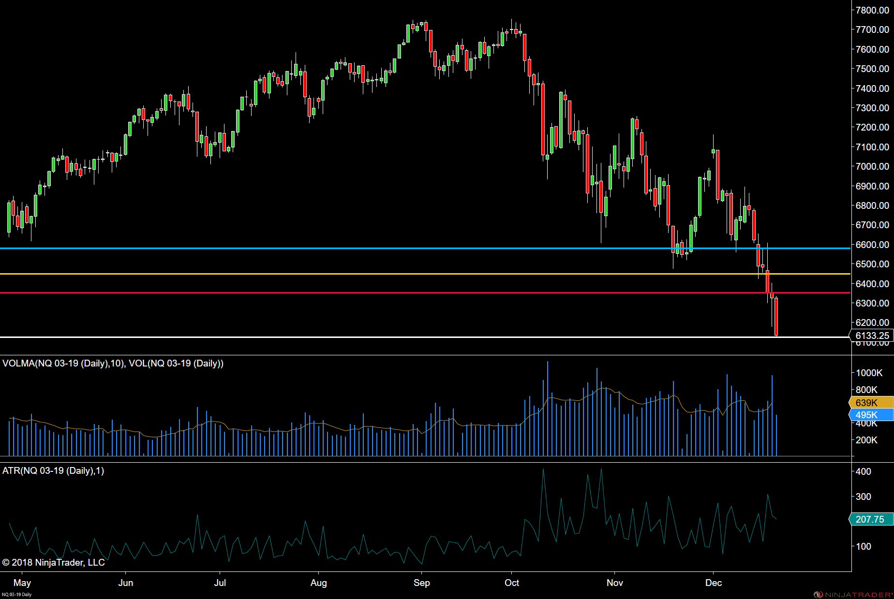Image resolution: width=894 pixels, height=599 pixels.
Task: Click the May label on the time axis
Action: [22, 583]
